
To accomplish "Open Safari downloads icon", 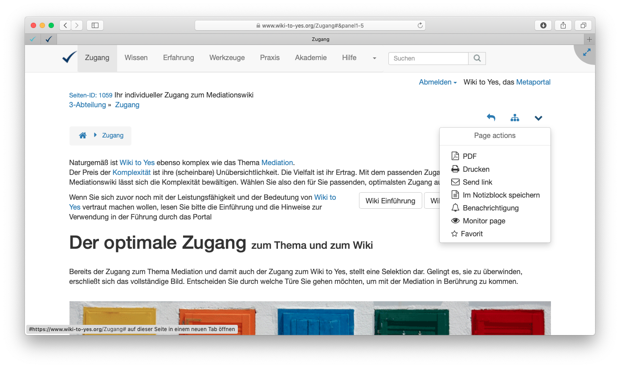I will [x=543, y=25].
